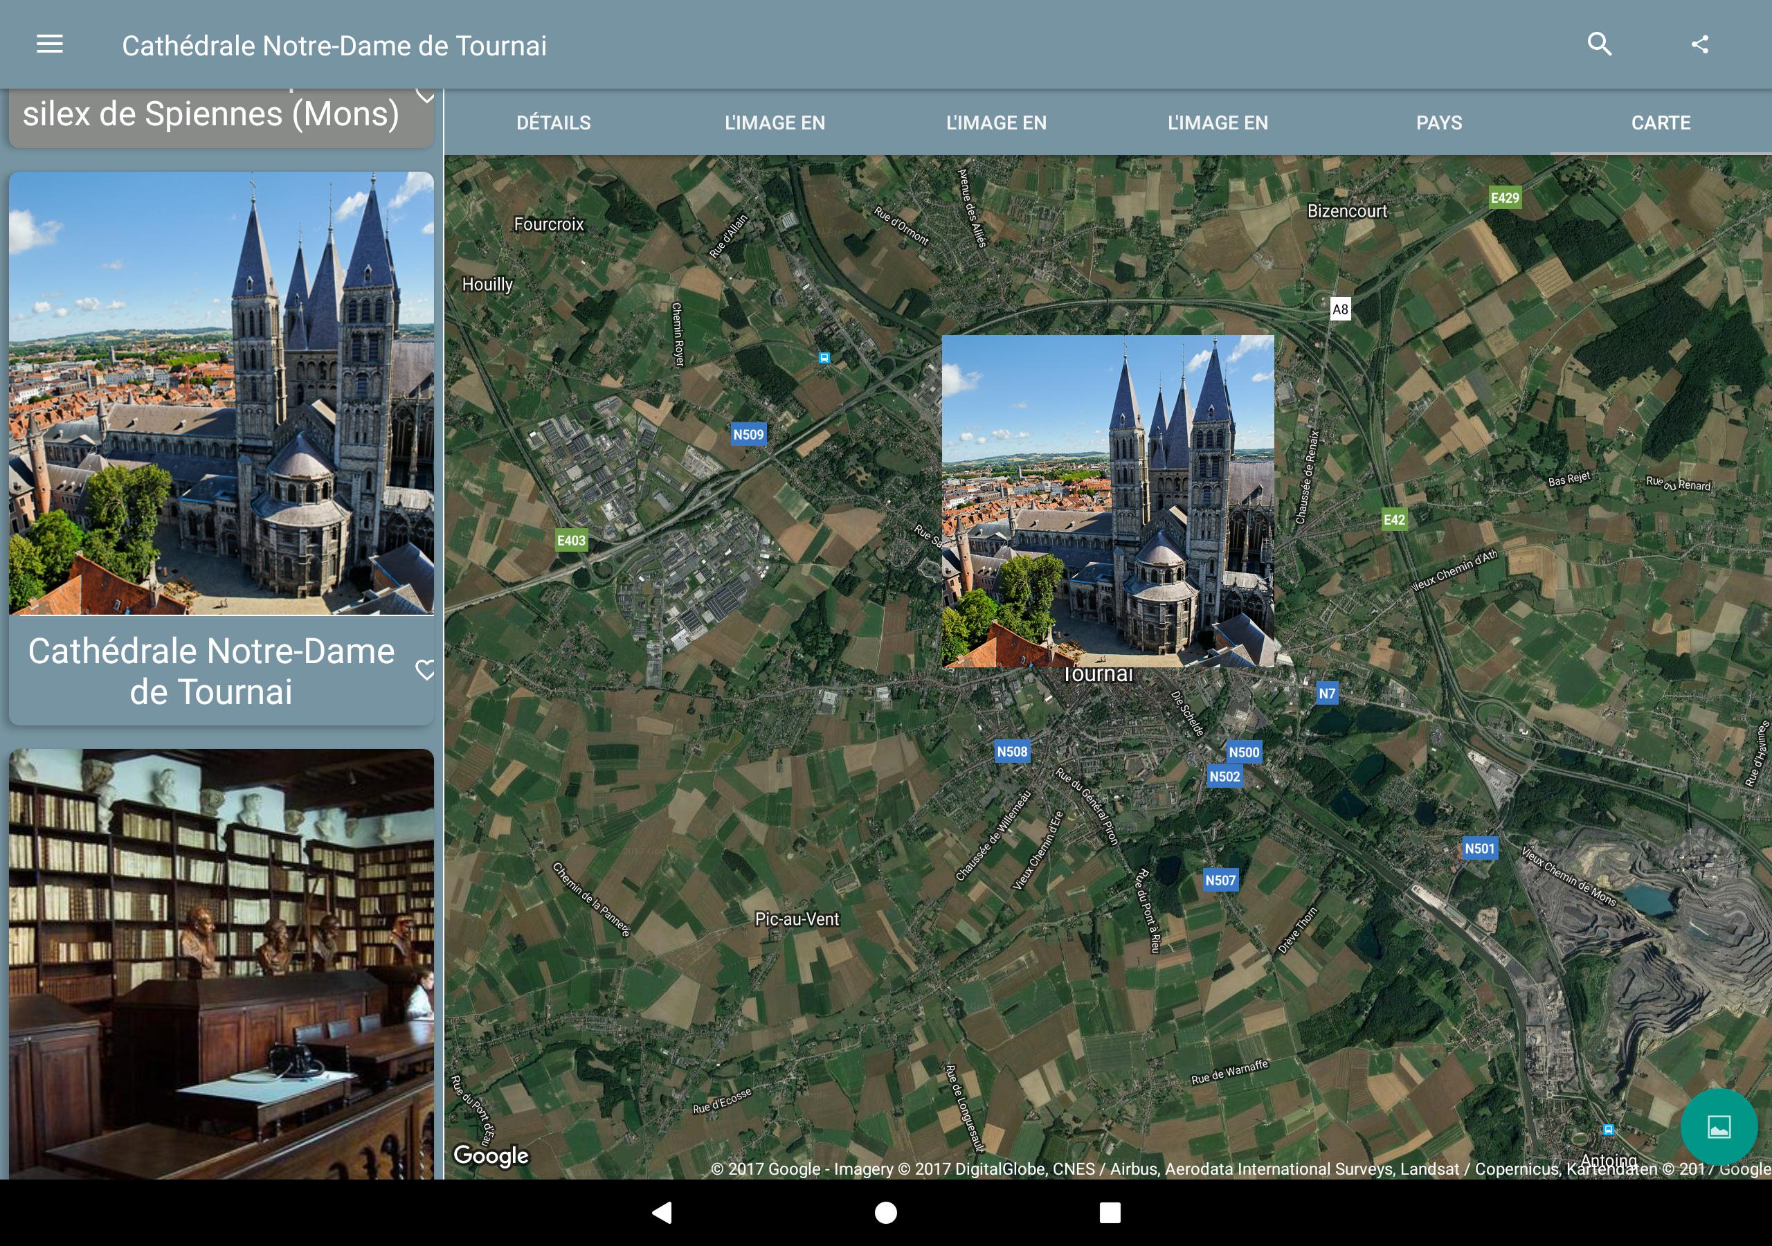The height and width of the screenshot is (1246, 1772).
Task: Click the Bas Rejet label
Action: [x=1569, y=478]
